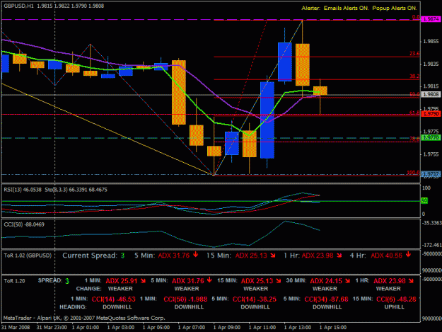The width and height of the screenshot is (442, 332).
Task: Click the 1 Apr 15:00 time axis label
Action: [333, 328]
